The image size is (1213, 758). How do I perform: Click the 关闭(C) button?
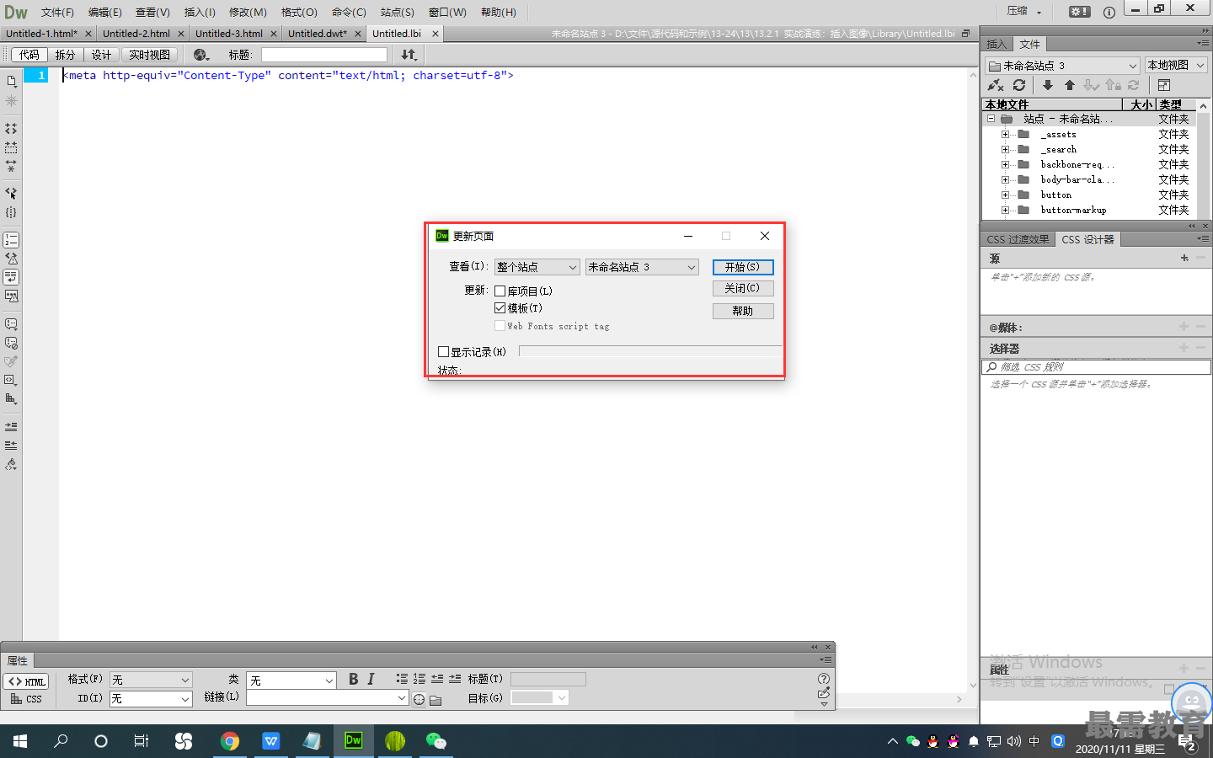click(742, 288)
